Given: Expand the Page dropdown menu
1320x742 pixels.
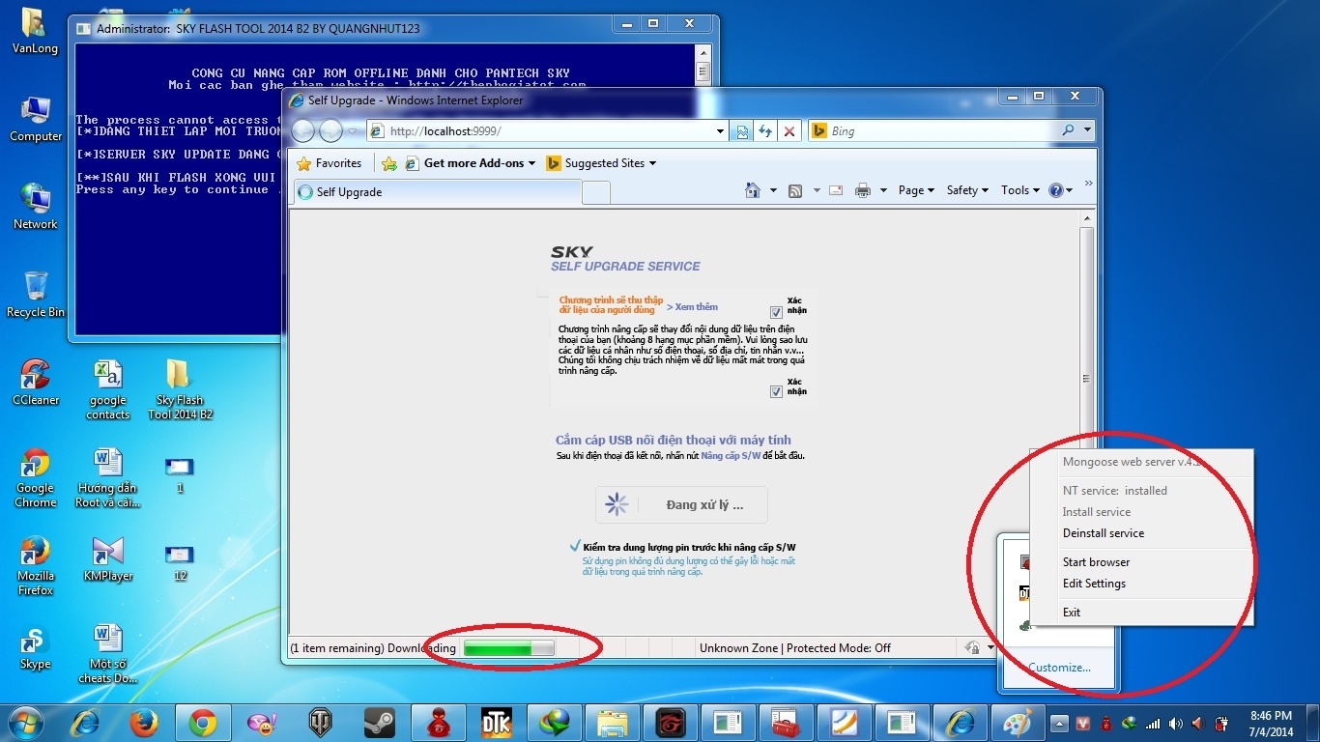Looking at the screenshot, I should 916,190.
